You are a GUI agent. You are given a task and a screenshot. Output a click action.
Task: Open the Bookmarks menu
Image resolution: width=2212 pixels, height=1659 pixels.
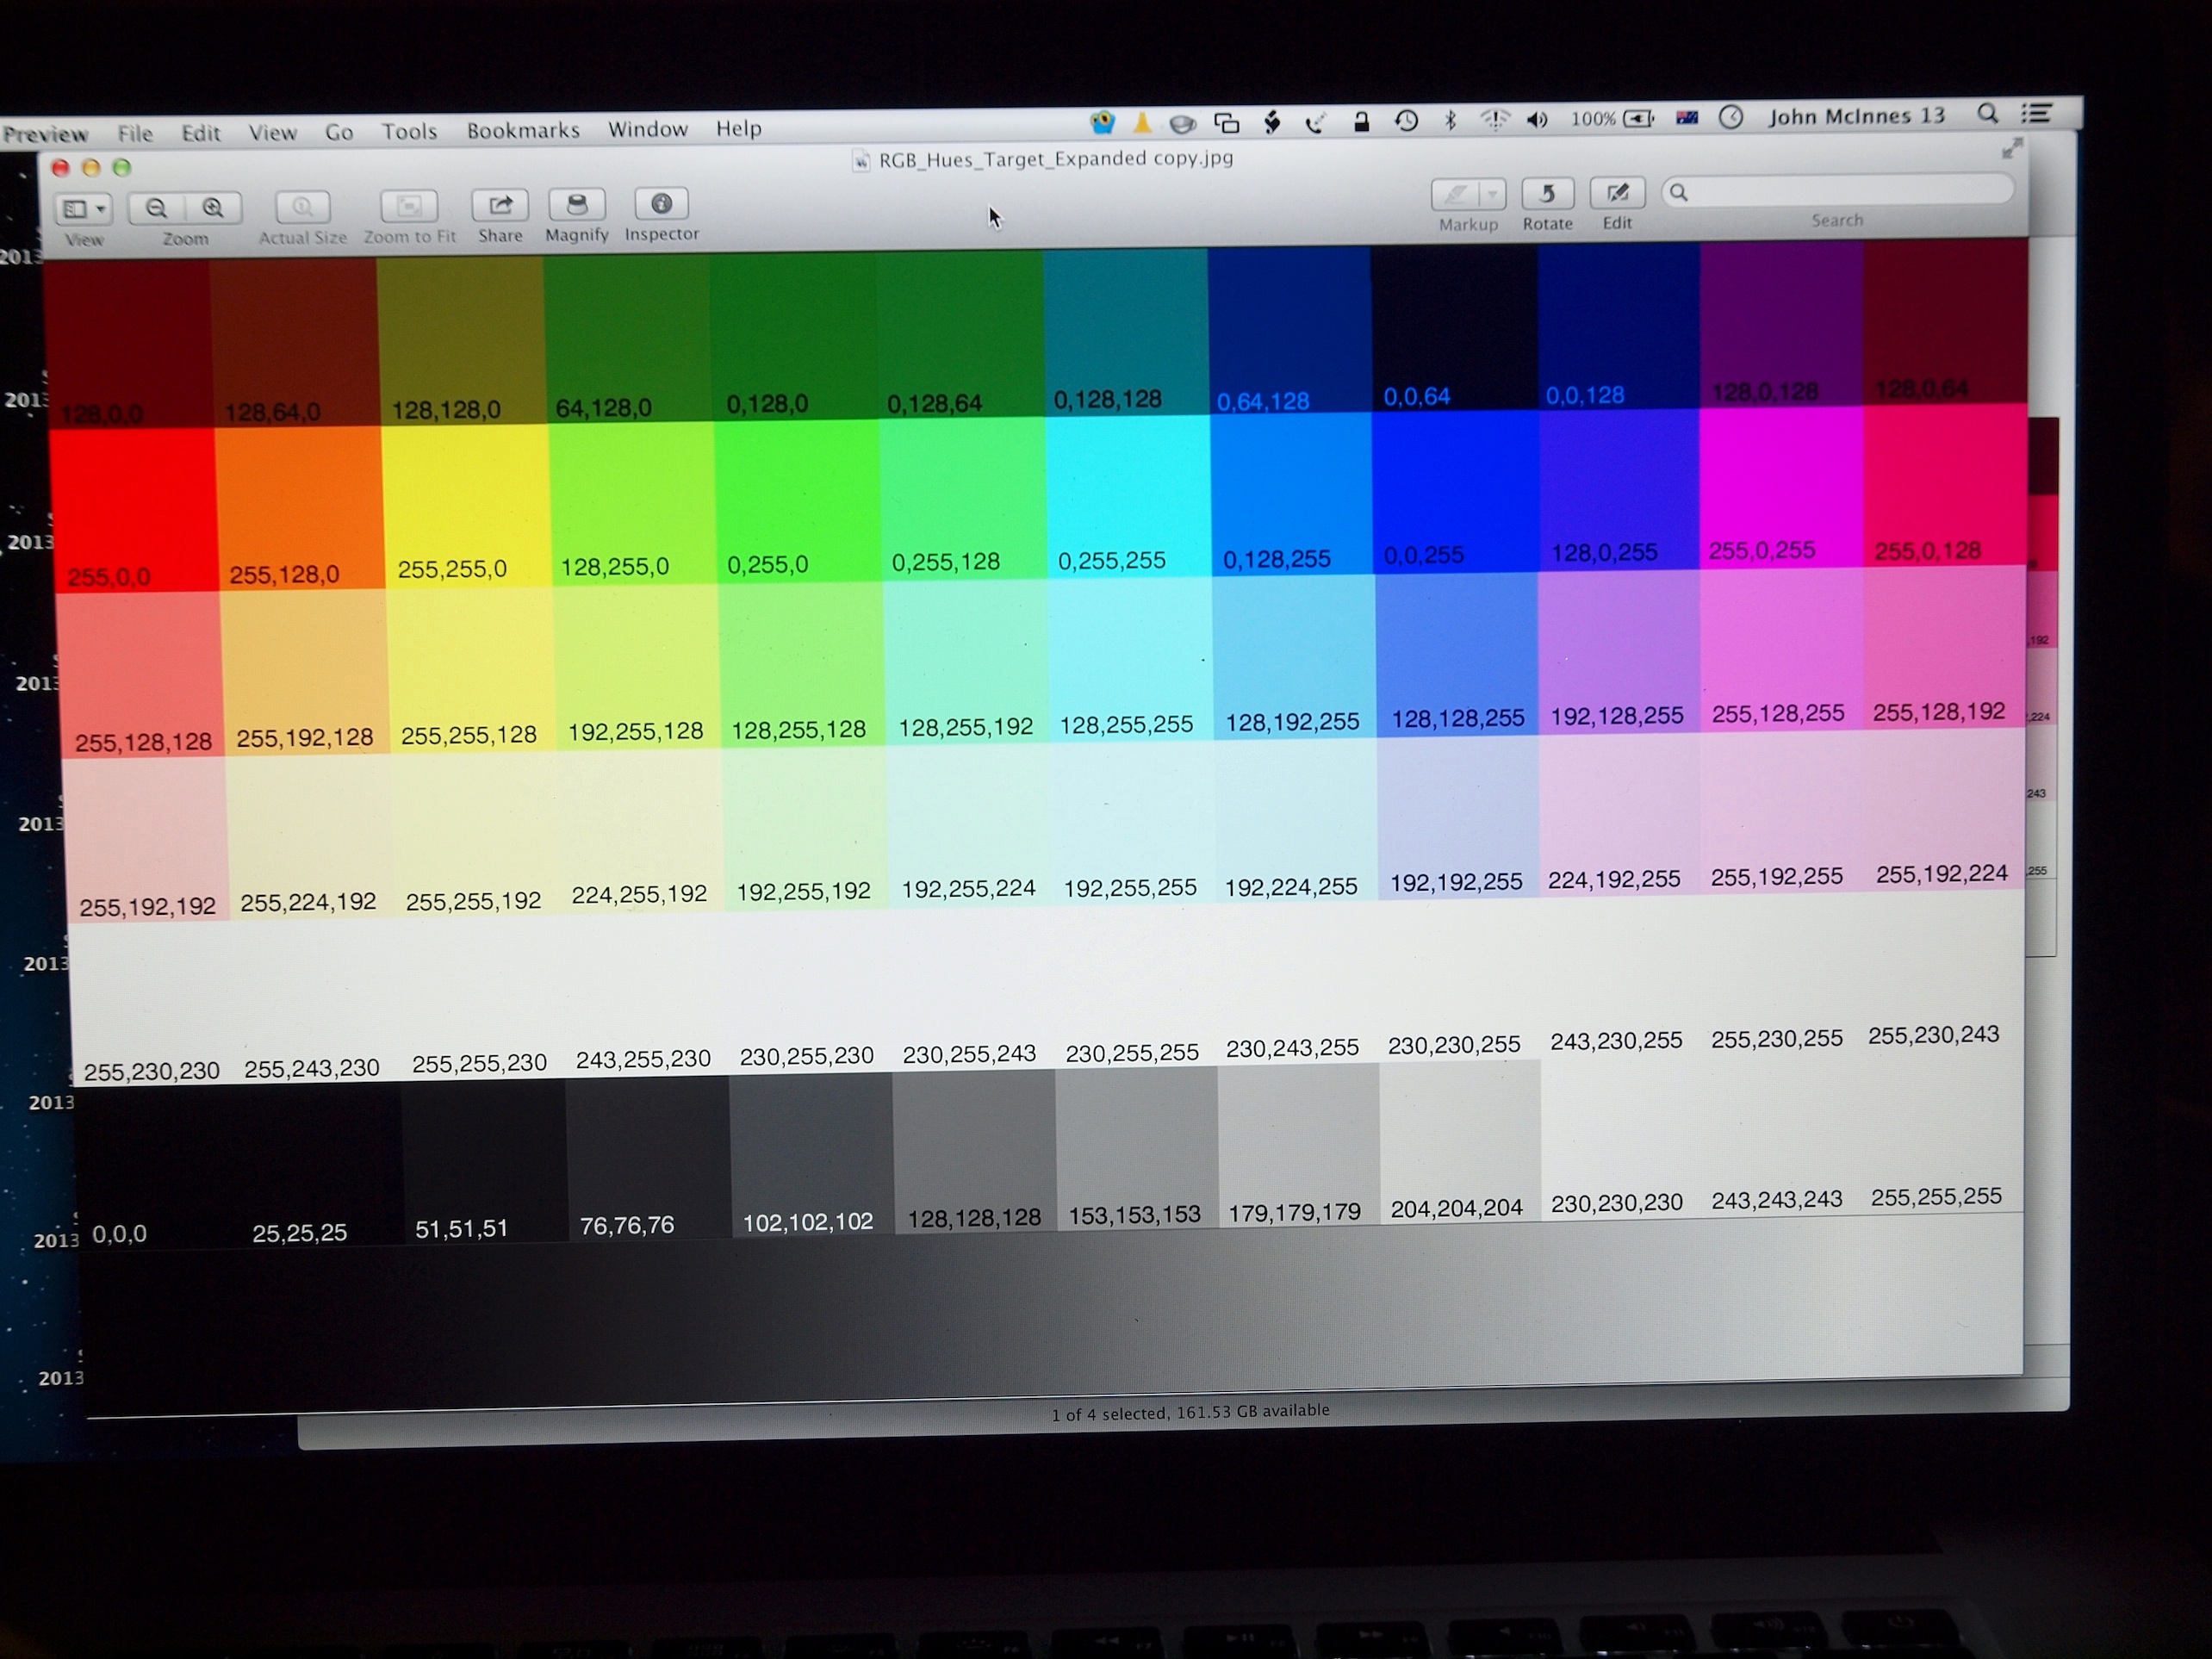pyautogui.click(x=523, y=131)
